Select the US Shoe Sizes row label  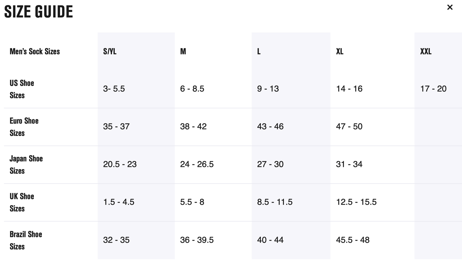tap(22, 89)
